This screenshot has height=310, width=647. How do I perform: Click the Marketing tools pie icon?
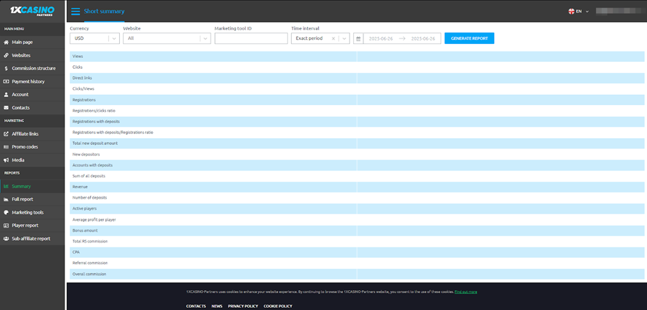pyautogui.click(x=6, y=212)
